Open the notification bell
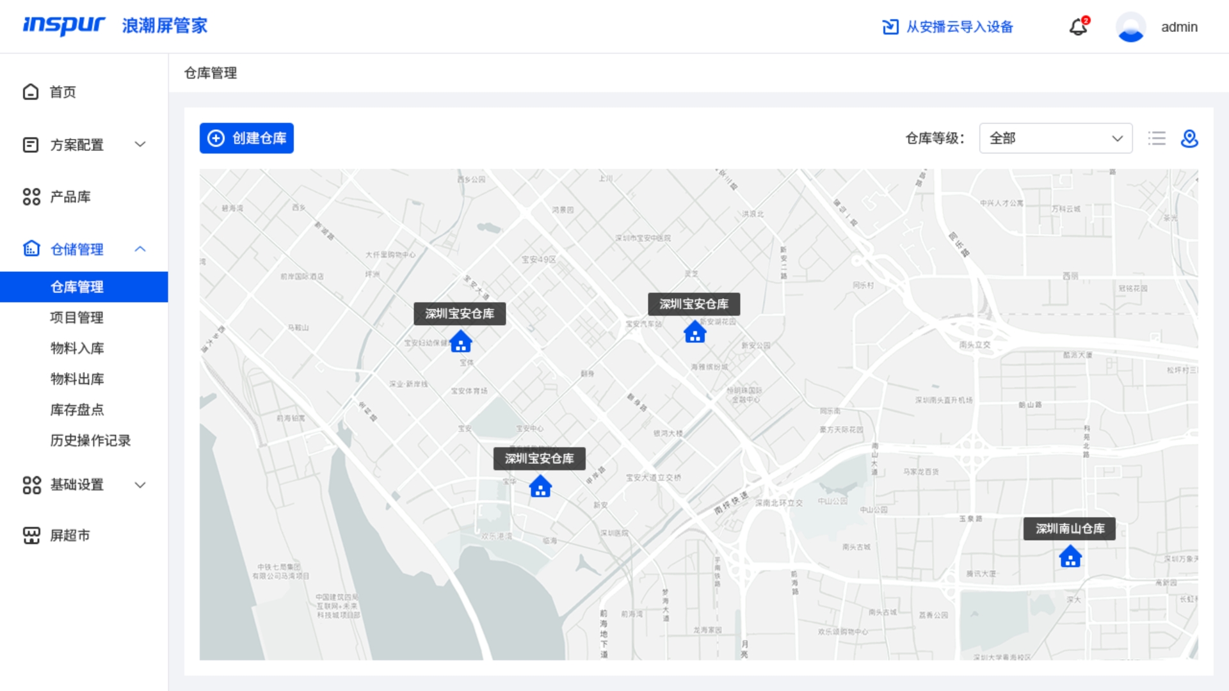Image resolution: width=1229 pixels, height=691 pixels. tap(1079, 26)
